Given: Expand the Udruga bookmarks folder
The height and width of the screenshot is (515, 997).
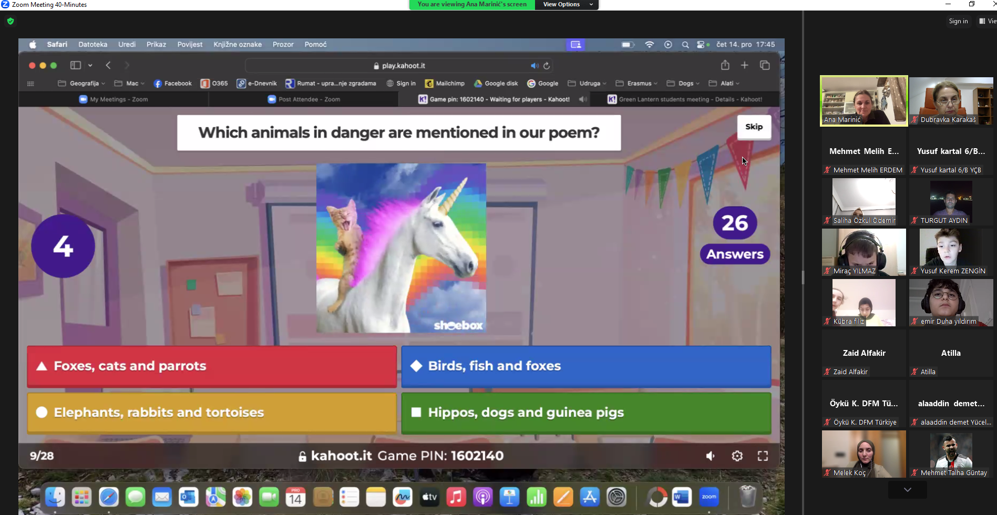Looking at the screenshot, I should tap(587, 84).
